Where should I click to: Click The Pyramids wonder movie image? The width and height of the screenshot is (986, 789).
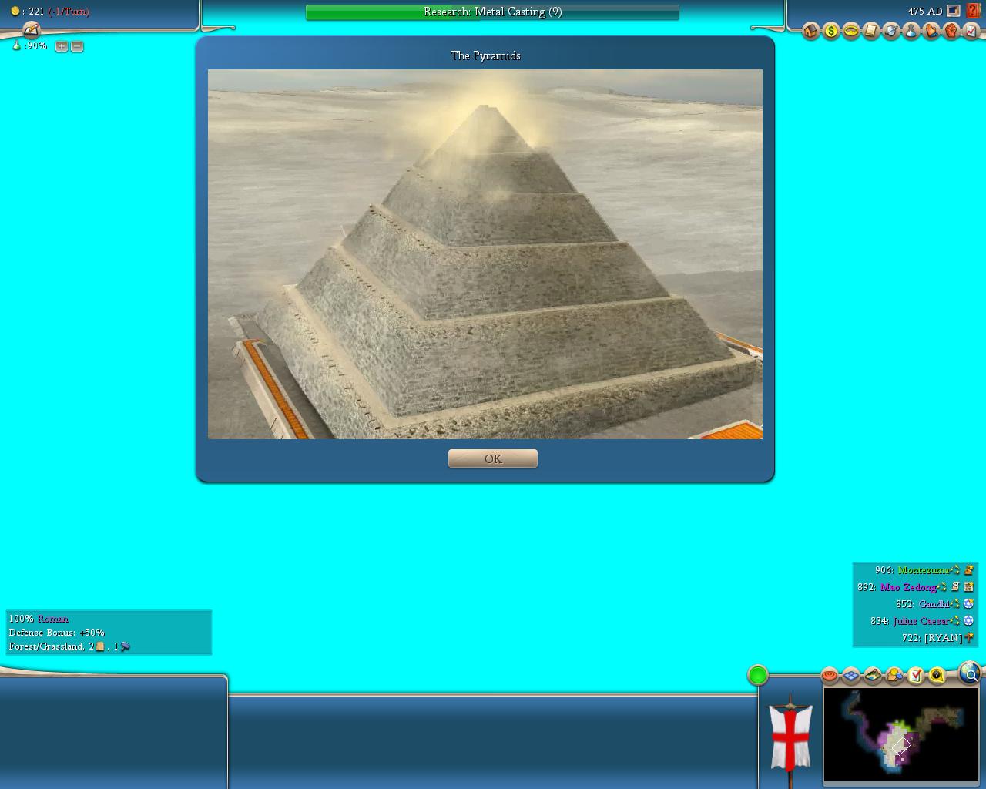(x=485, y=254)
